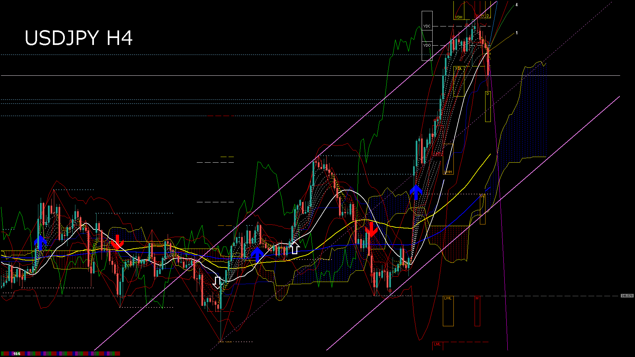
Task: Click the 10/6 date marker on the session bar
Action: 17,354
